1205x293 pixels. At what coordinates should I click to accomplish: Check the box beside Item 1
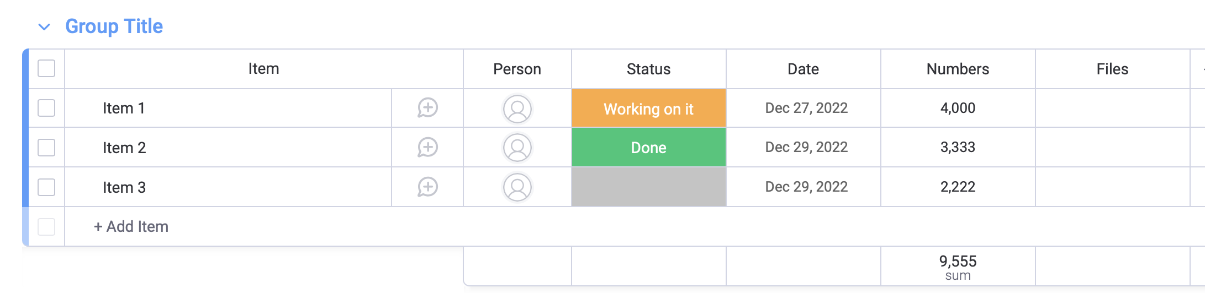coord(46,108)
